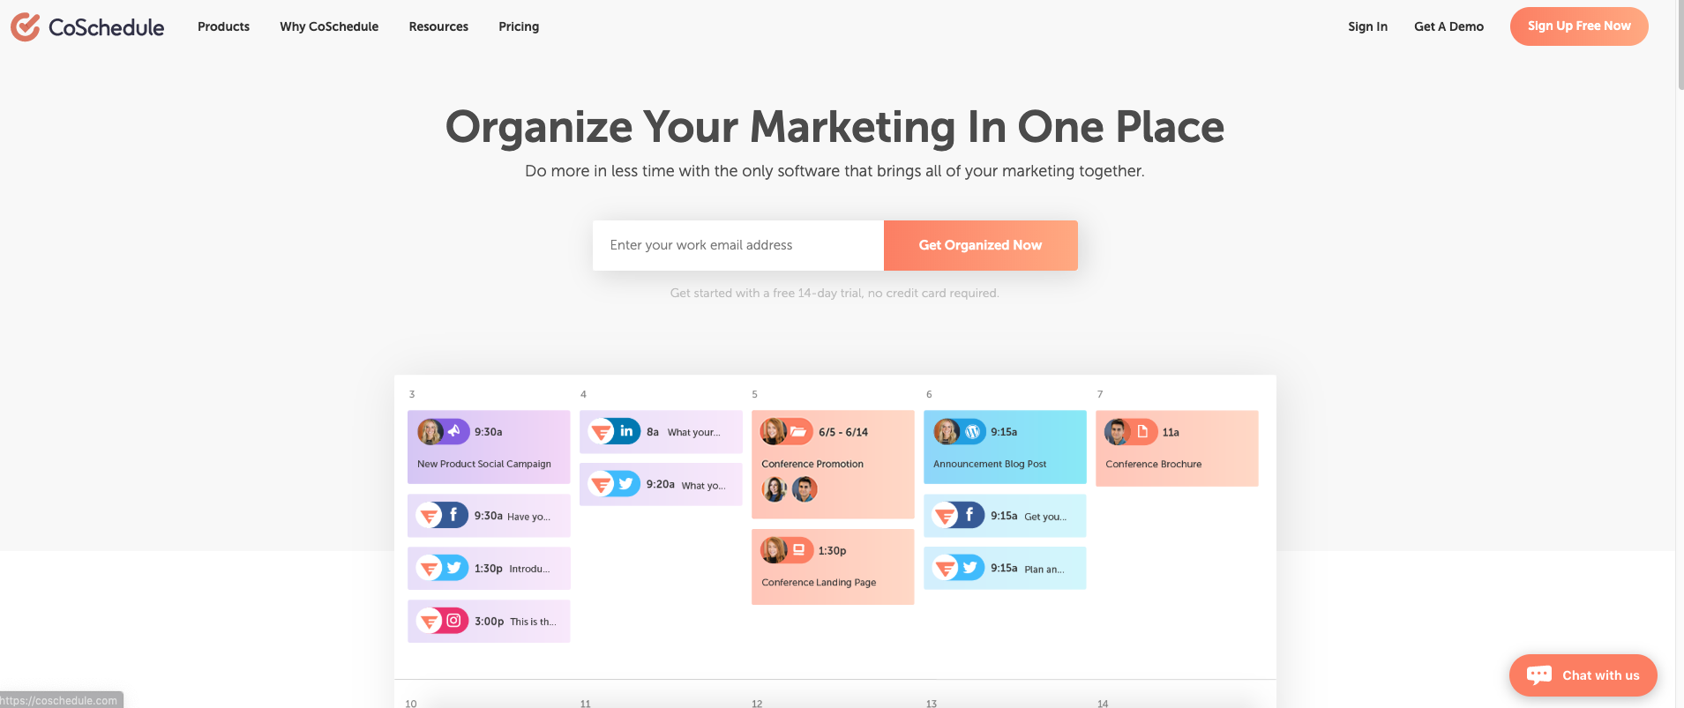Click the LinkedIn icon on 8a post

point(626,431)
